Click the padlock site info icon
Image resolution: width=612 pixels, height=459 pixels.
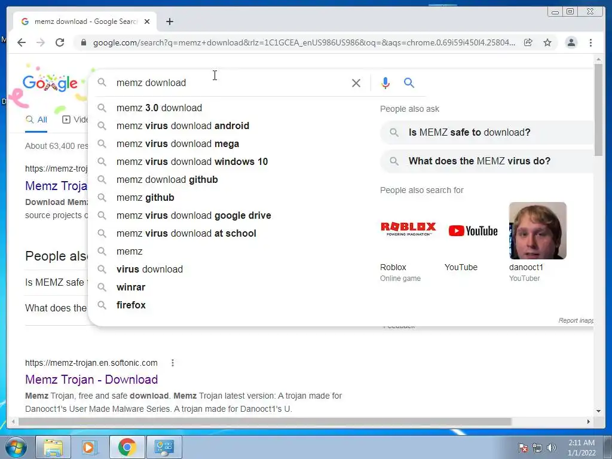[83, 42]
